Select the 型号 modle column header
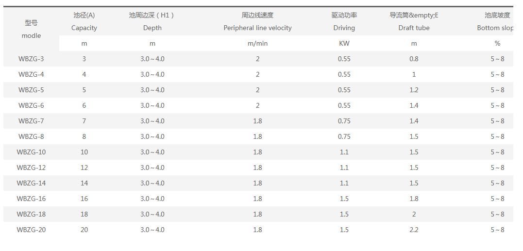 pos(31,29)
